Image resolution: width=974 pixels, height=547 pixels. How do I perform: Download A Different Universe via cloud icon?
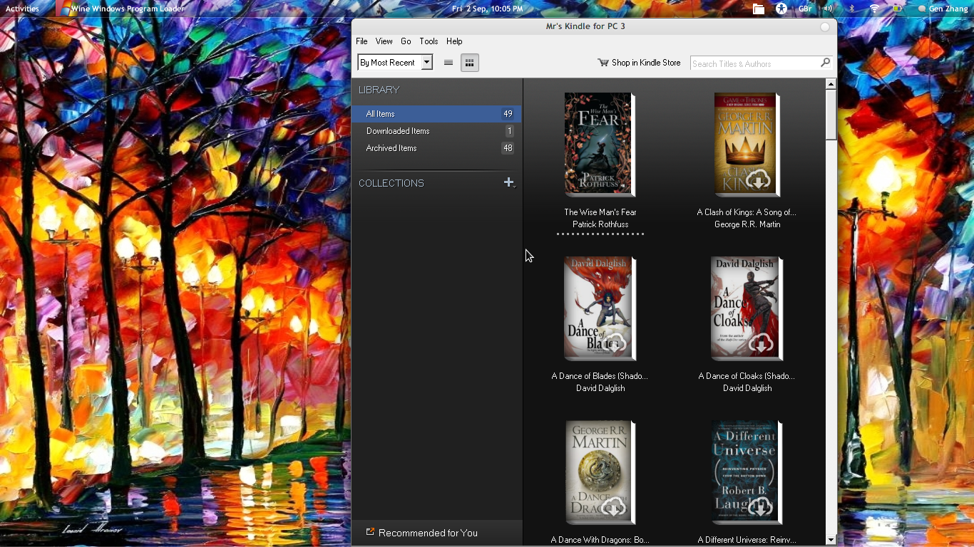761,508
